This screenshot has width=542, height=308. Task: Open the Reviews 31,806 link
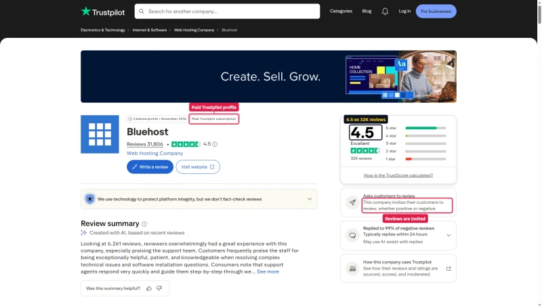[x=144, y=144]
